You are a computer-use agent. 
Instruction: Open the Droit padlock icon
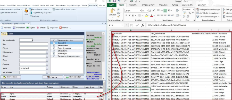26,11
